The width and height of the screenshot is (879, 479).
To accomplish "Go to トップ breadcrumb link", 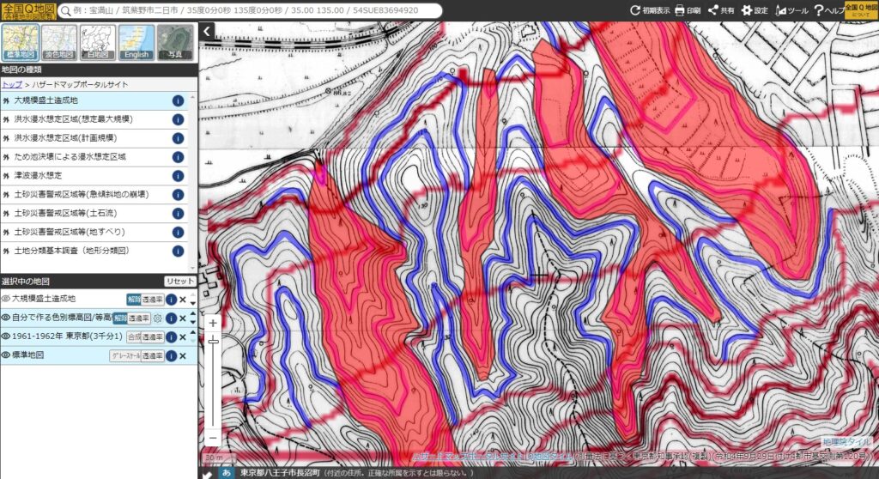I will [11, 85].
